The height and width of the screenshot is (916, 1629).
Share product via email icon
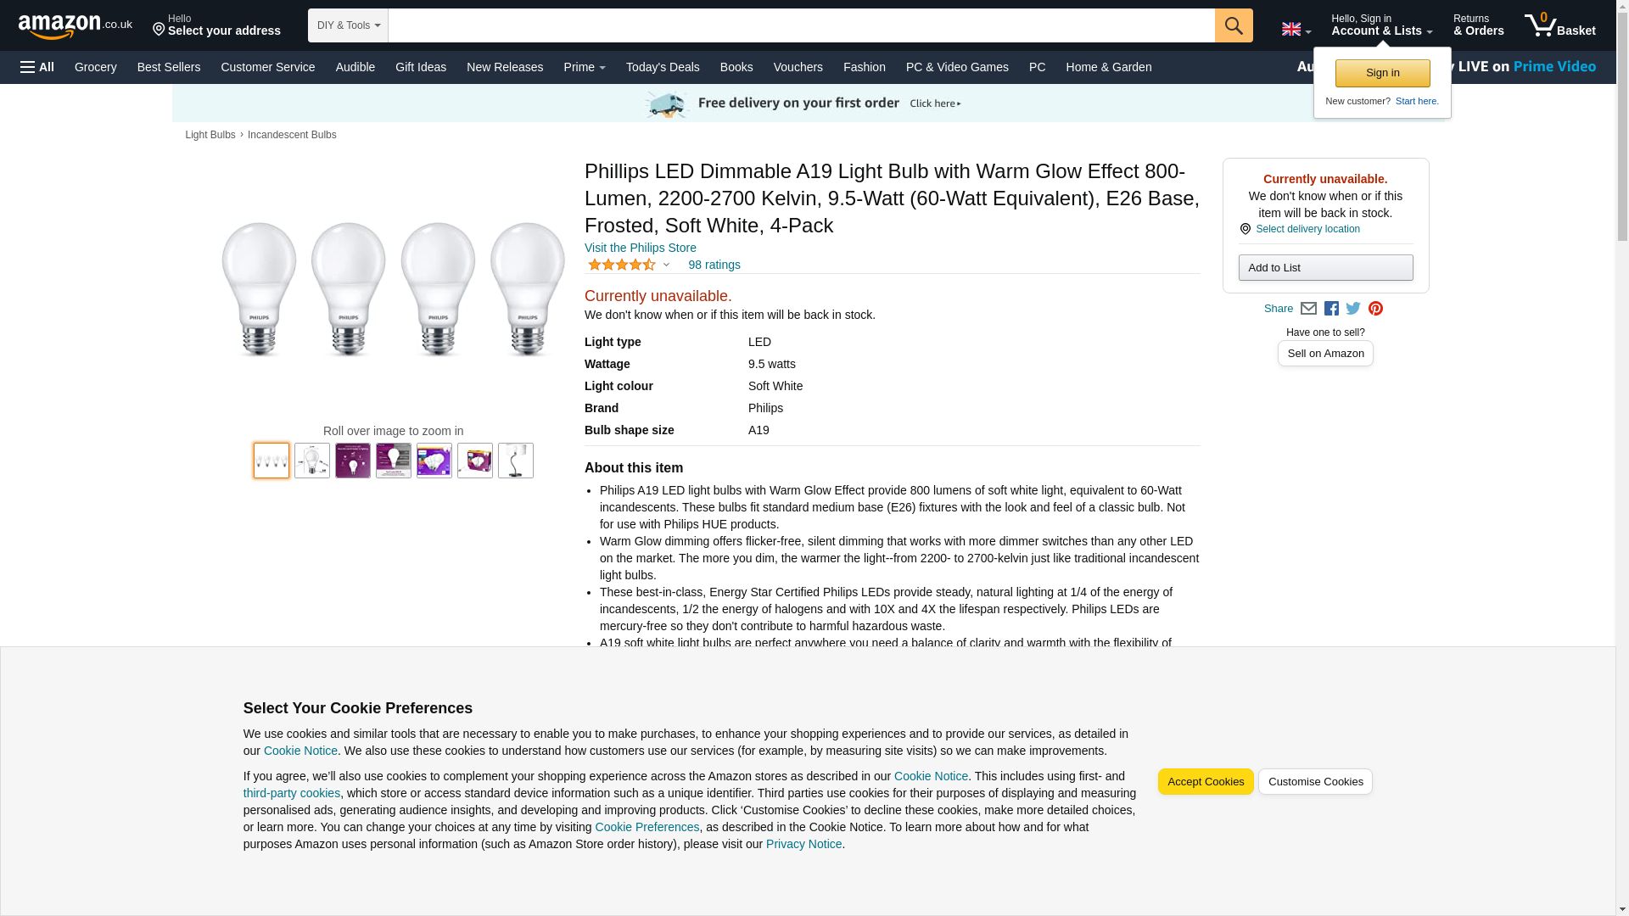tap(1308, 309)
